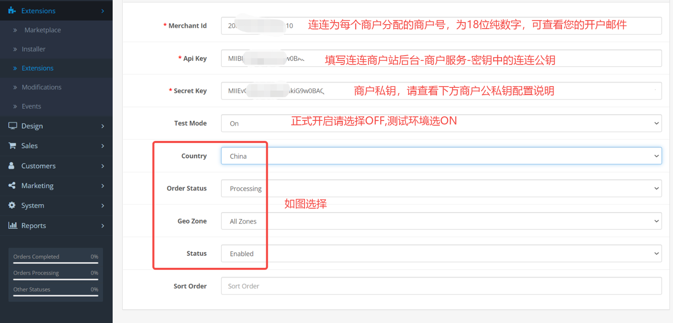This screenshot has height=323, width=673.
Task: Click the Sort Order field label
Action: tap(190, 286)
